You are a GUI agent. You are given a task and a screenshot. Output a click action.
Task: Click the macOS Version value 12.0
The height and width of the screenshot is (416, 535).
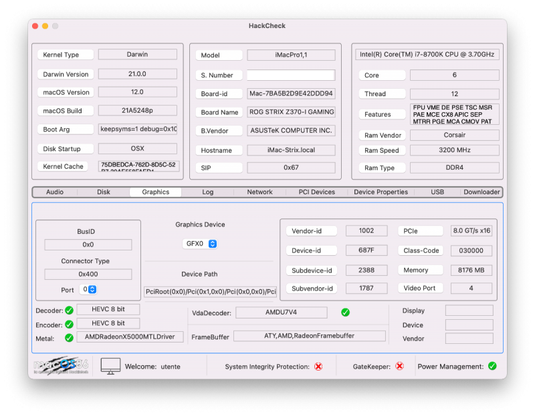[x=138, y=91]
